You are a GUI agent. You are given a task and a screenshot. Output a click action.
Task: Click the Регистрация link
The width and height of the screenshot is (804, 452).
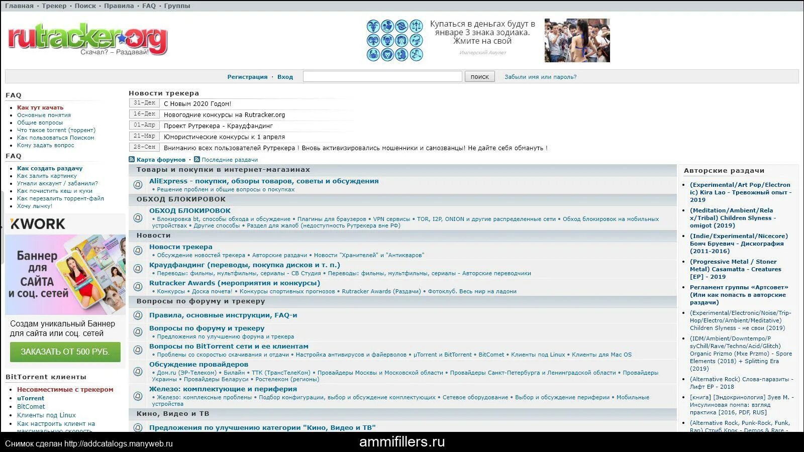(247, 77)
